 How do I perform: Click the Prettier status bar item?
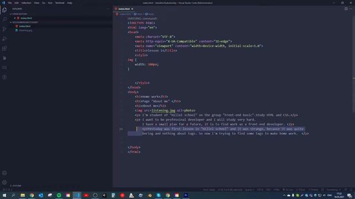click(x=313, y=190)
